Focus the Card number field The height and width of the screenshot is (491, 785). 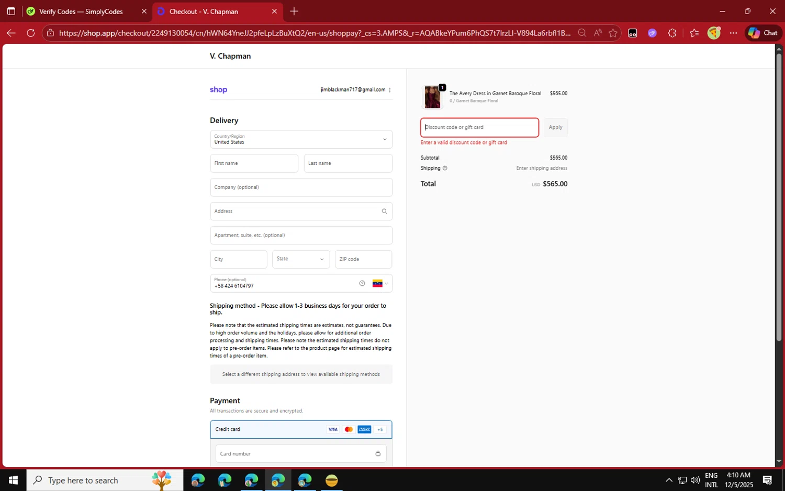301,454
